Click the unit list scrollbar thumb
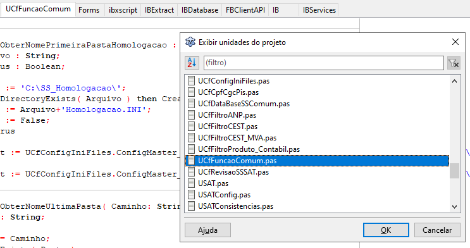 point(454,171)
